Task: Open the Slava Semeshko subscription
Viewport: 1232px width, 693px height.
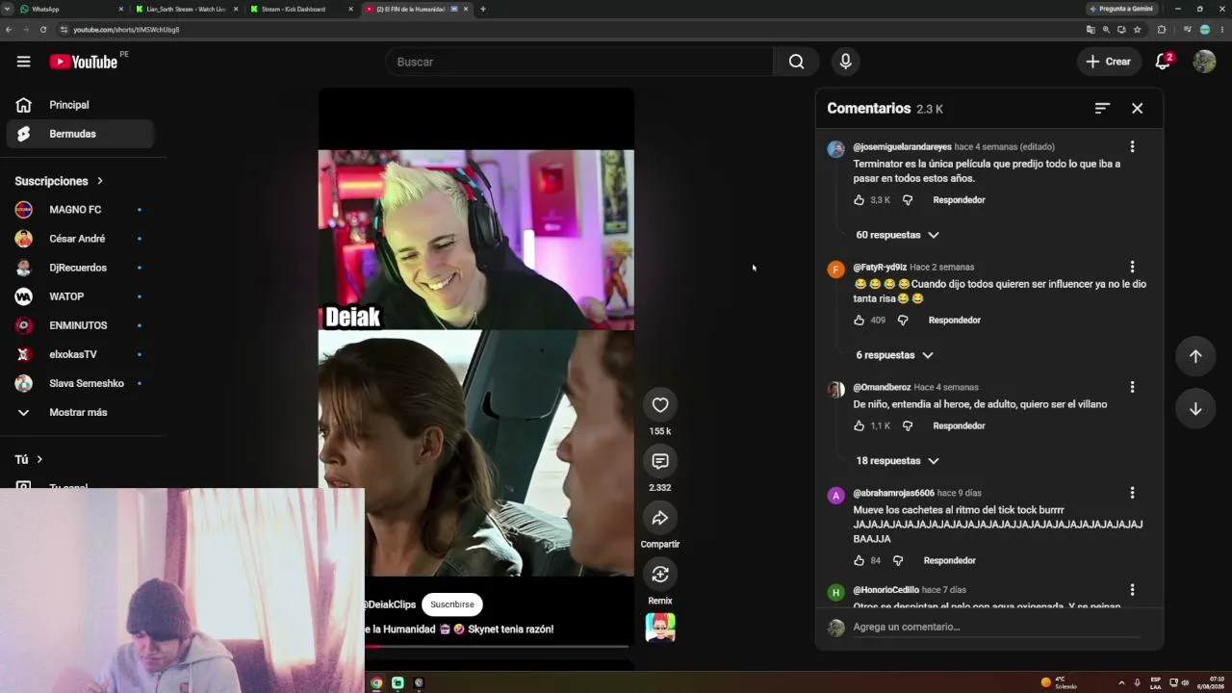Action: click(80, 383)
